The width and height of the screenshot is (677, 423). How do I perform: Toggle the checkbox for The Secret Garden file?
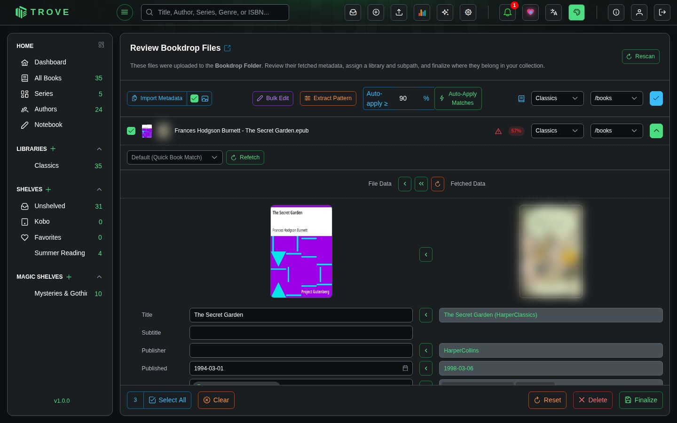point(131,131)
